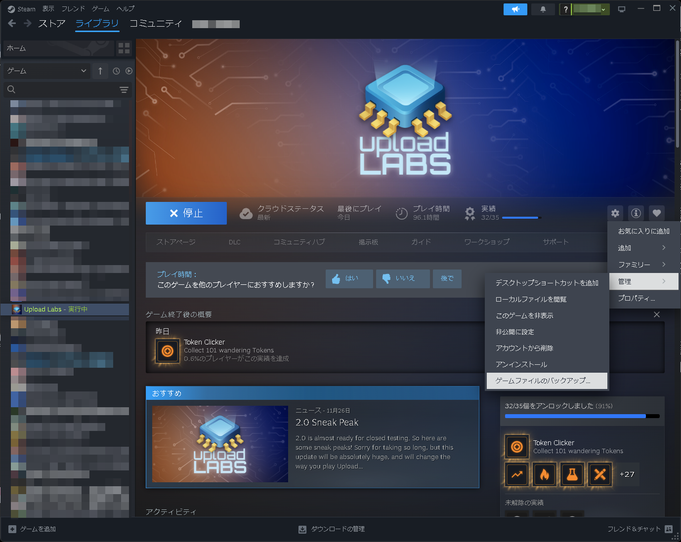Select the flask achievement category icon
Screen dimensions: 681x542
coord(572,474)
